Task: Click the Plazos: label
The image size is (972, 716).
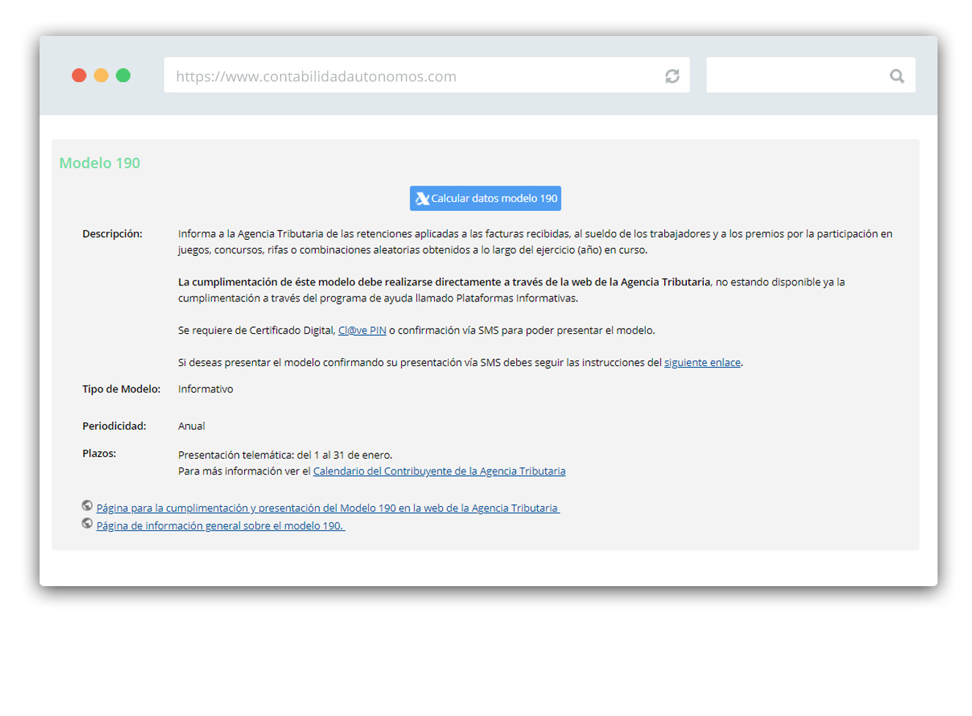Action: [x=99, y=454]
